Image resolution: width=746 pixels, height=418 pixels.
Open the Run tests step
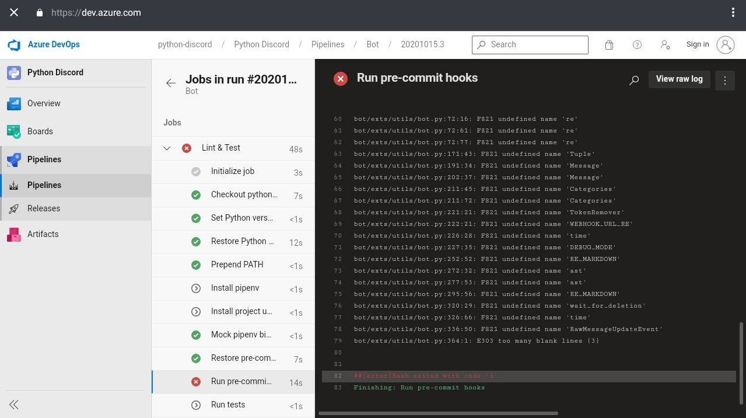pos(233,405)
